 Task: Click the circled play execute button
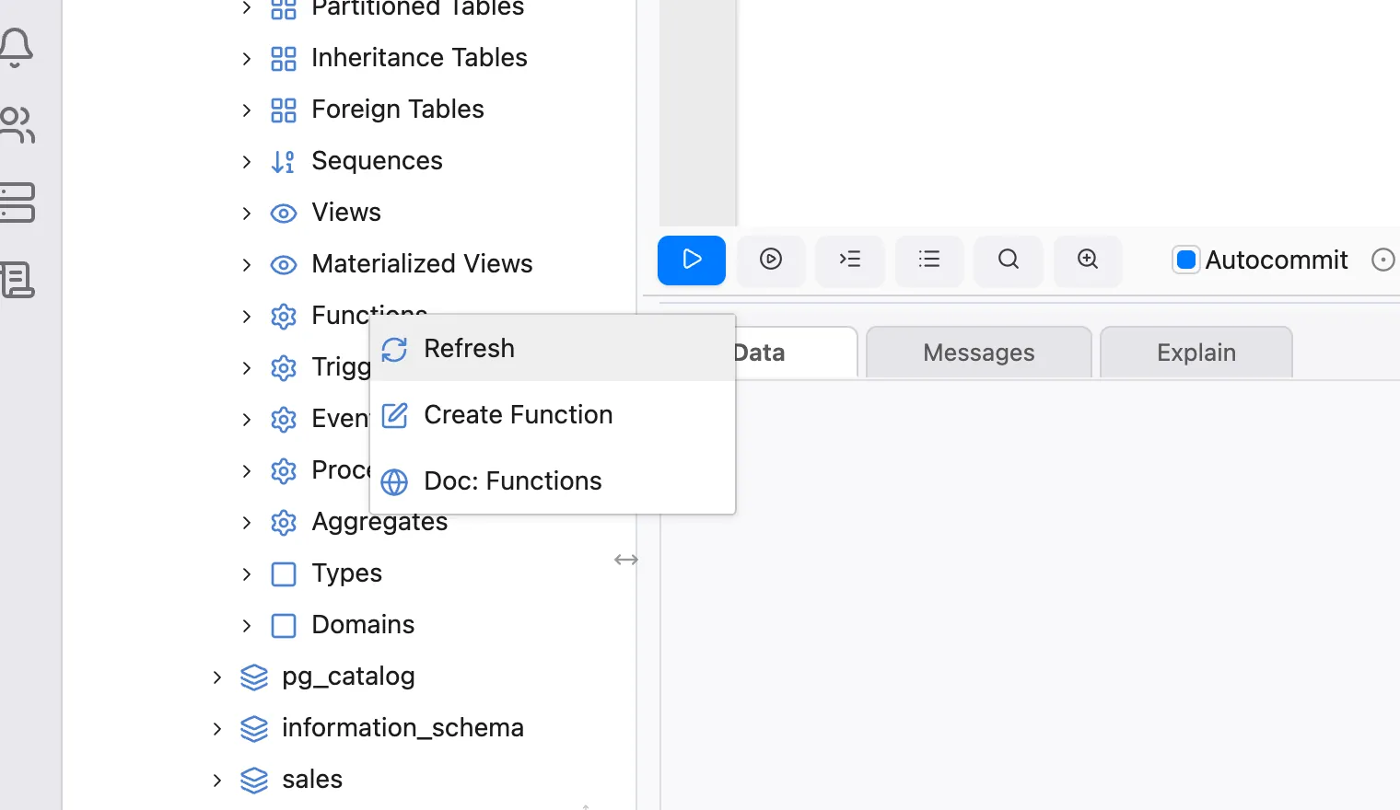tap(771, 260)
